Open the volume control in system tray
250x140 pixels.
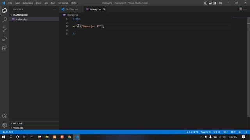[x=225, y=137]
